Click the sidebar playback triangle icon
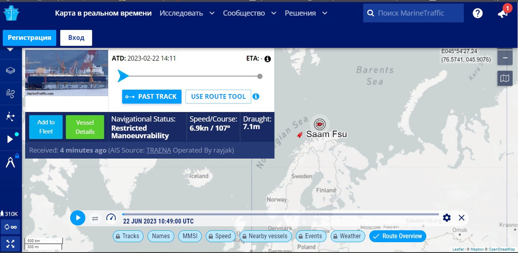518x253 pixels. 11,139
